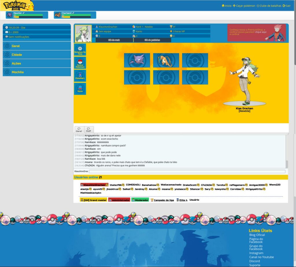This screenshot has height=267, width=296.
Task: Click the Elite 4 legend link
Action: pos(182,200)
